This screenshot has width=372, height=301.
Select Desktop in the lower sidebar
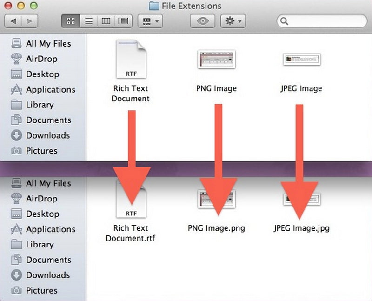[35, 214]
